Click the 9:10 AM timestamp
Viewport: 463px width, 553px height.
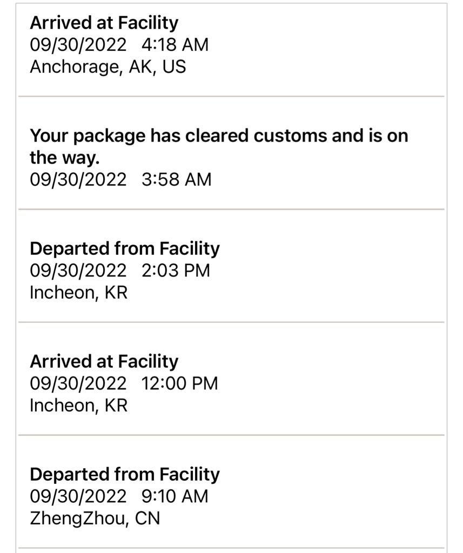(x=175, y=496)
